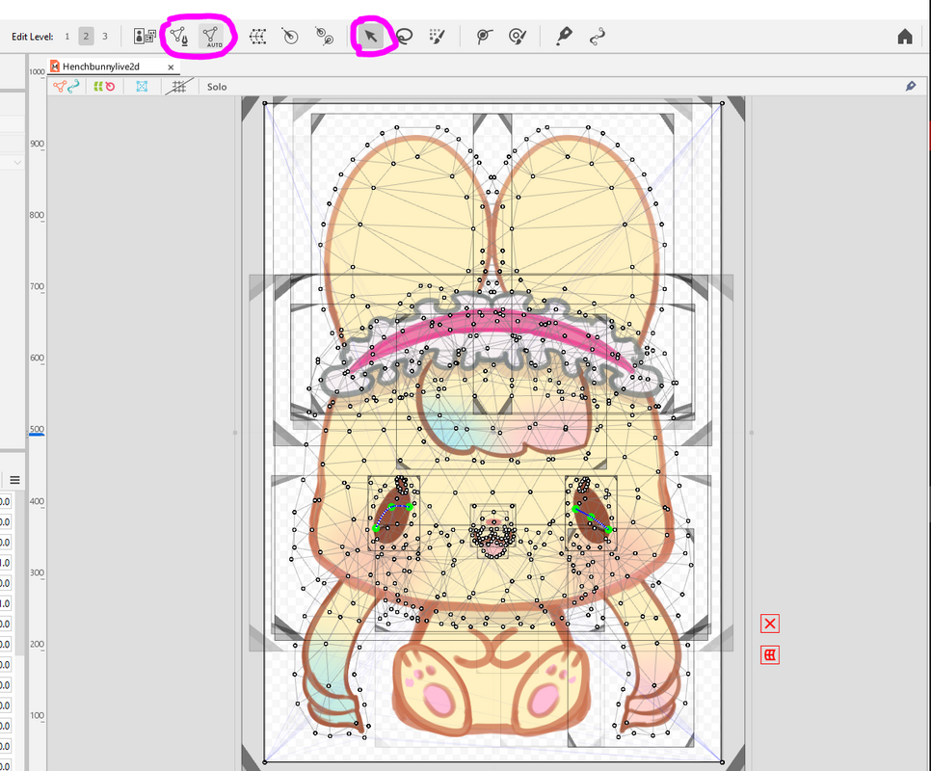931x771 pixels.
Task: Click the red X button beside canvas
Action: pos(770,624)
